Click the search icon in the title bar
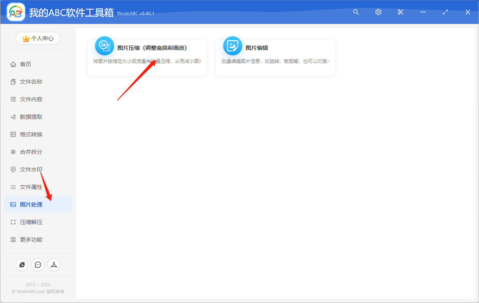This screenshot has height=303, width=479. [x=356, y=12]
